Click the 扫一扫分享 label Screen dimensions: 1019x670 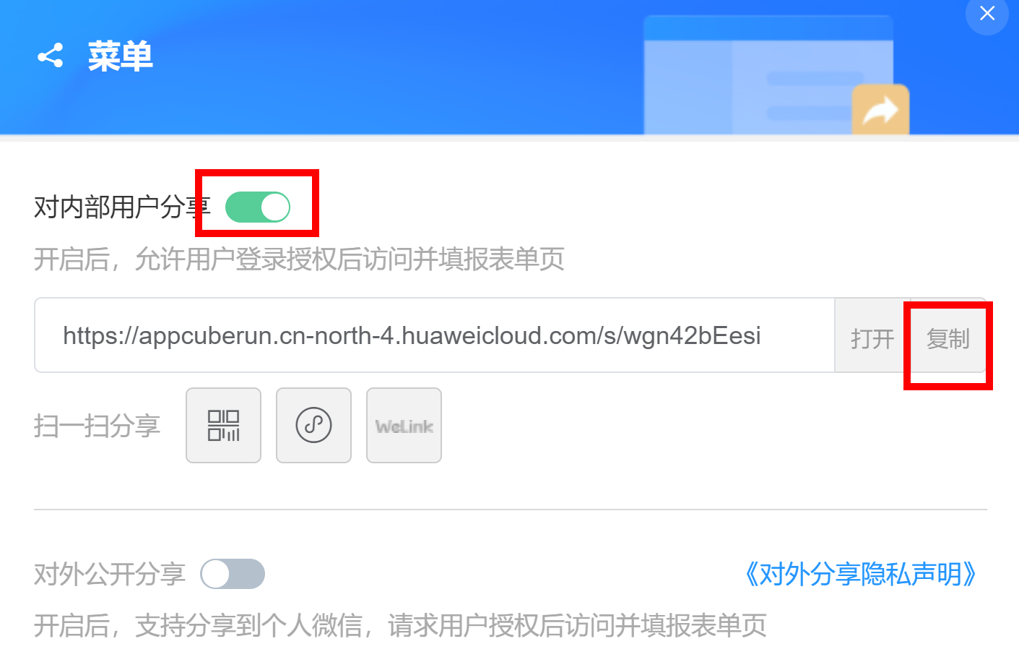[x=97, y=425]
